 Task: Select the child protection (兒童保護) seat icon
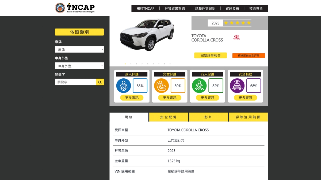(162, 86)
